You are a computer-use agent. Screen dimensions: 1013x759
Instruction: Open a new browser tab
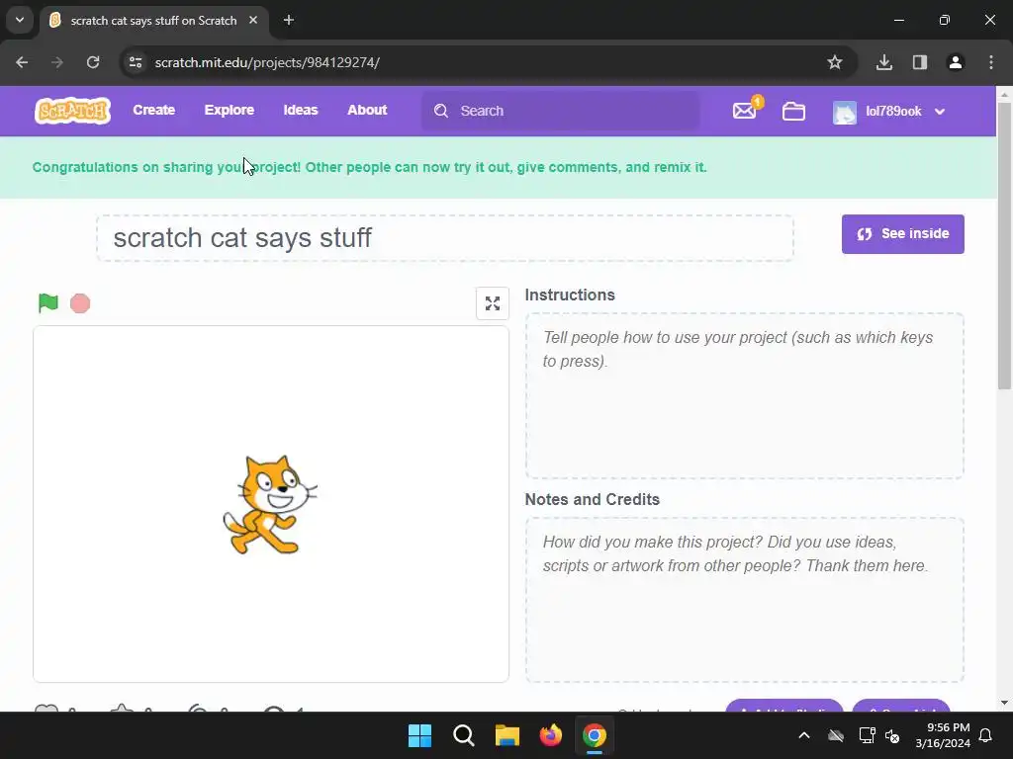(x=289, y=20)
